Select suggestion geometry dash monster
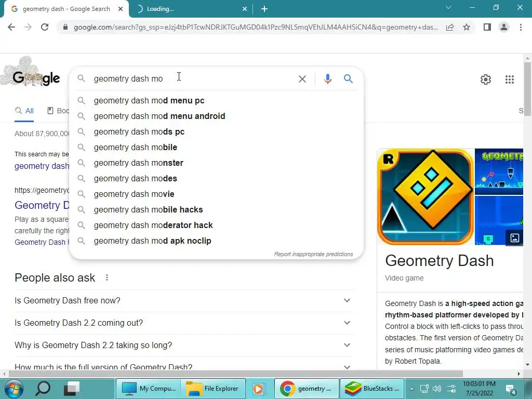The image size is (532, 399). (x=216, y=163)
